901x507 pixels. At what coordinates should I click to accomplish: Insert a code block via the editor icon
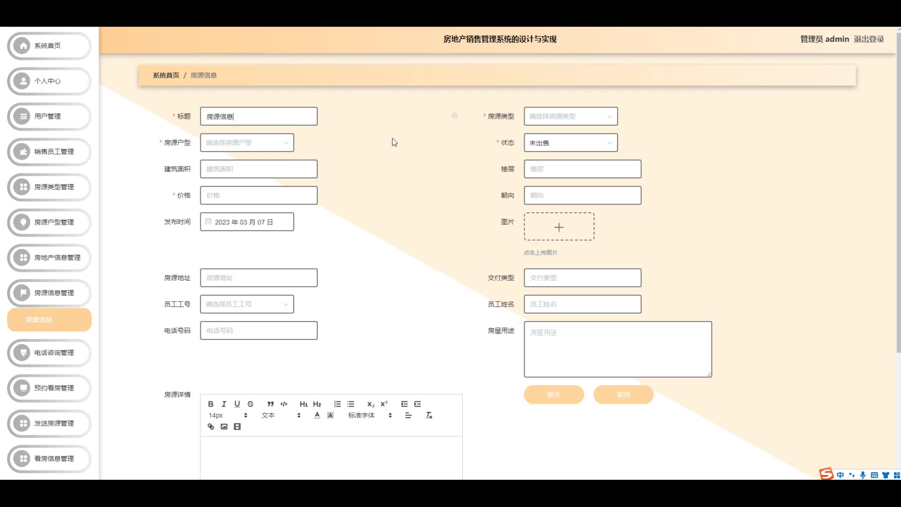(284, 404)
